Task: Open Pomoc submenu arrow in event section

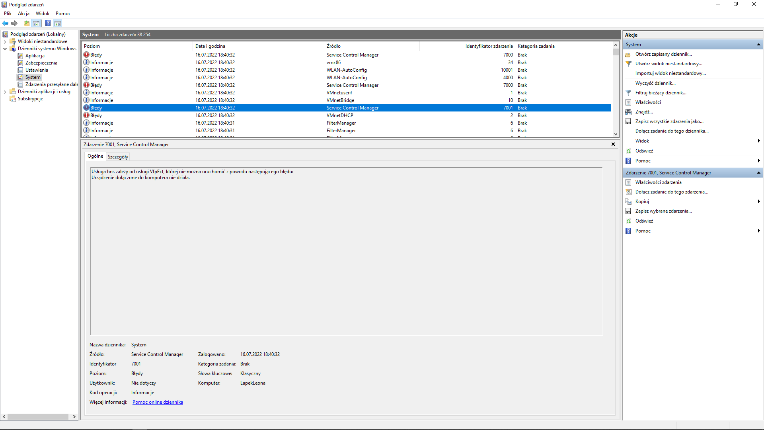Action: point(759,231)
